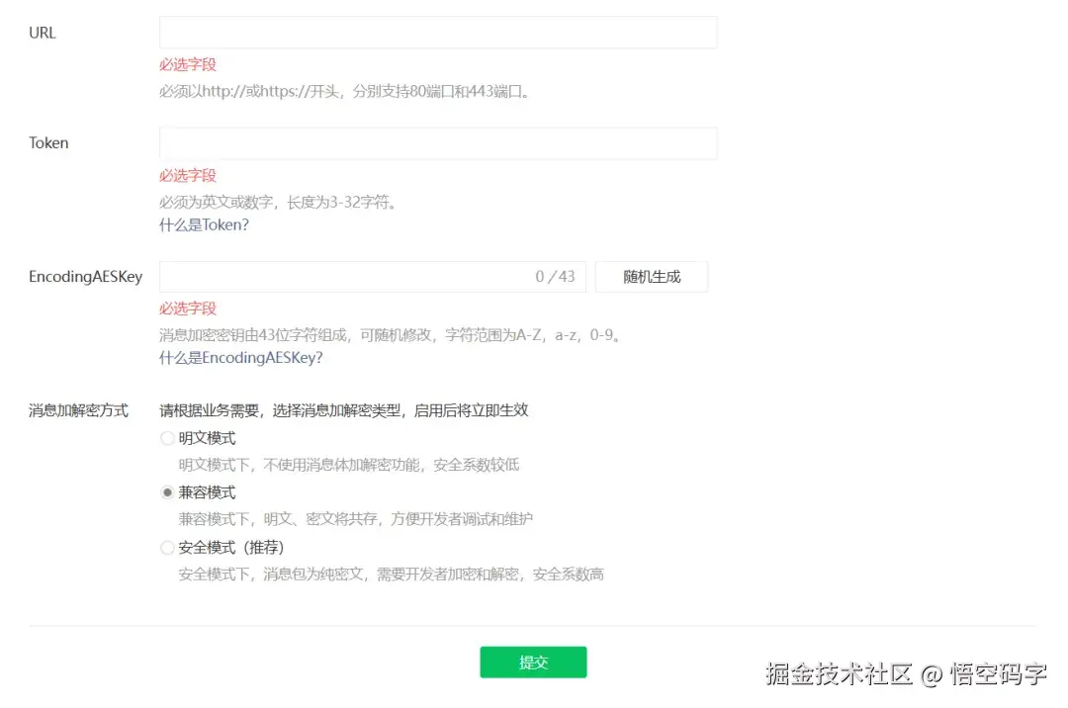Submit the form via the 提交 button
Screen dimensions: 1068x708
coord(533,663)
